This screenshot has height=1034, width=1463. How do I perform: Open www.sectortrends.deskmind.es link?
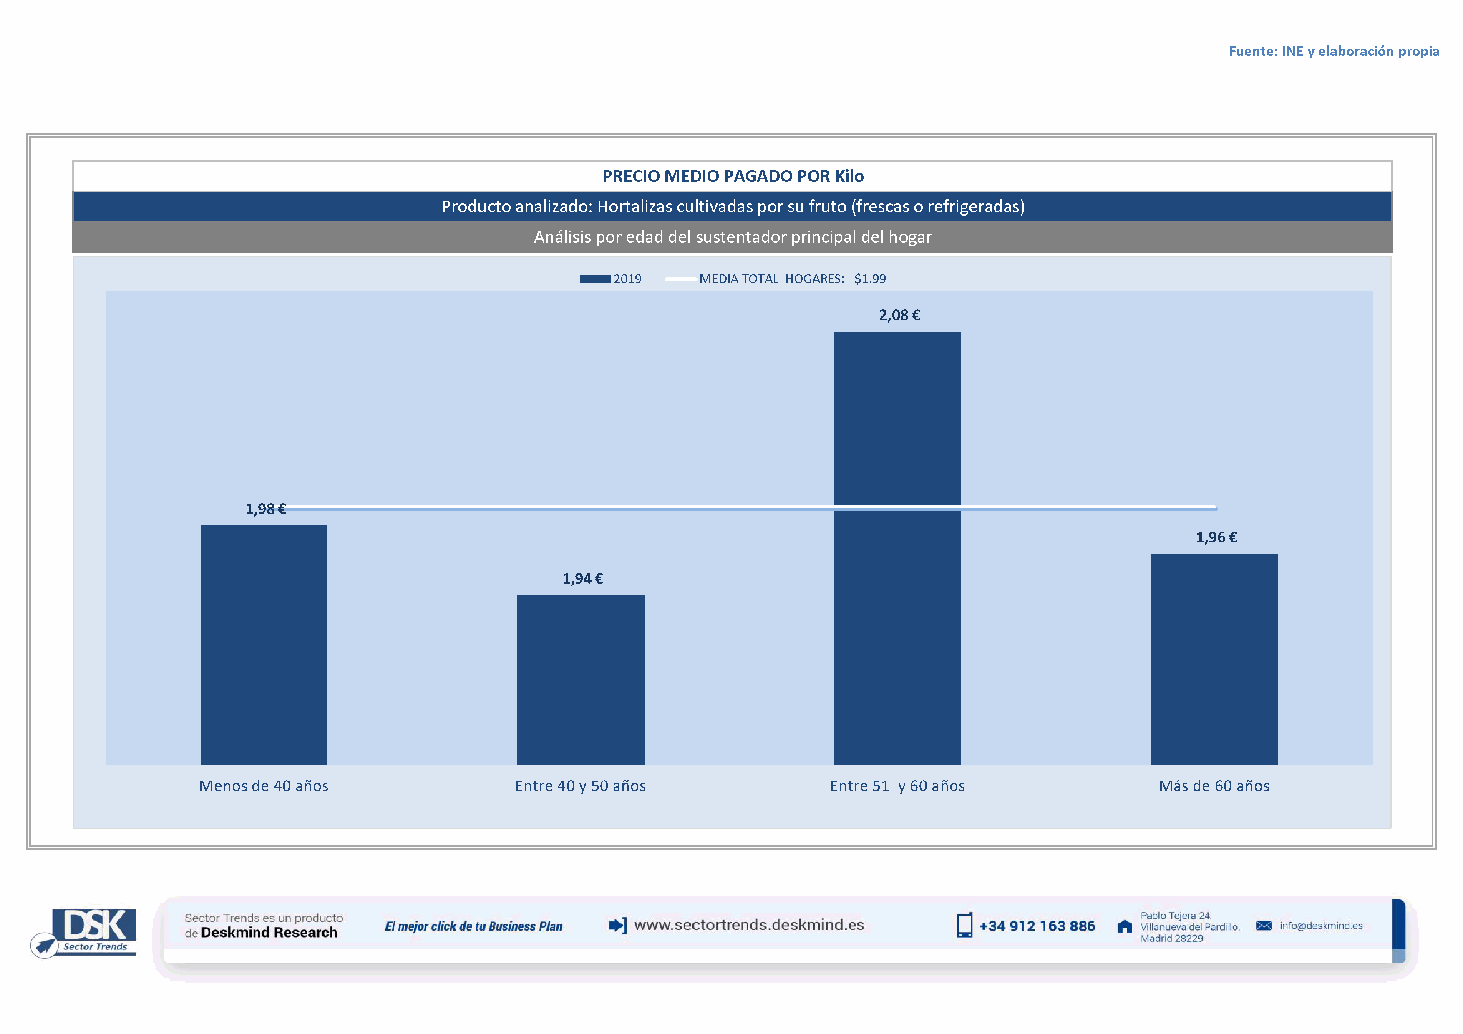coord(749,925)
